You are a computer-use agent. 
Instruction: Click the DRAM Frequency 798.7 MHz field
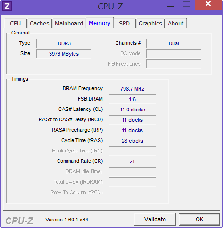pyautogui.click(x=132, y=89)
